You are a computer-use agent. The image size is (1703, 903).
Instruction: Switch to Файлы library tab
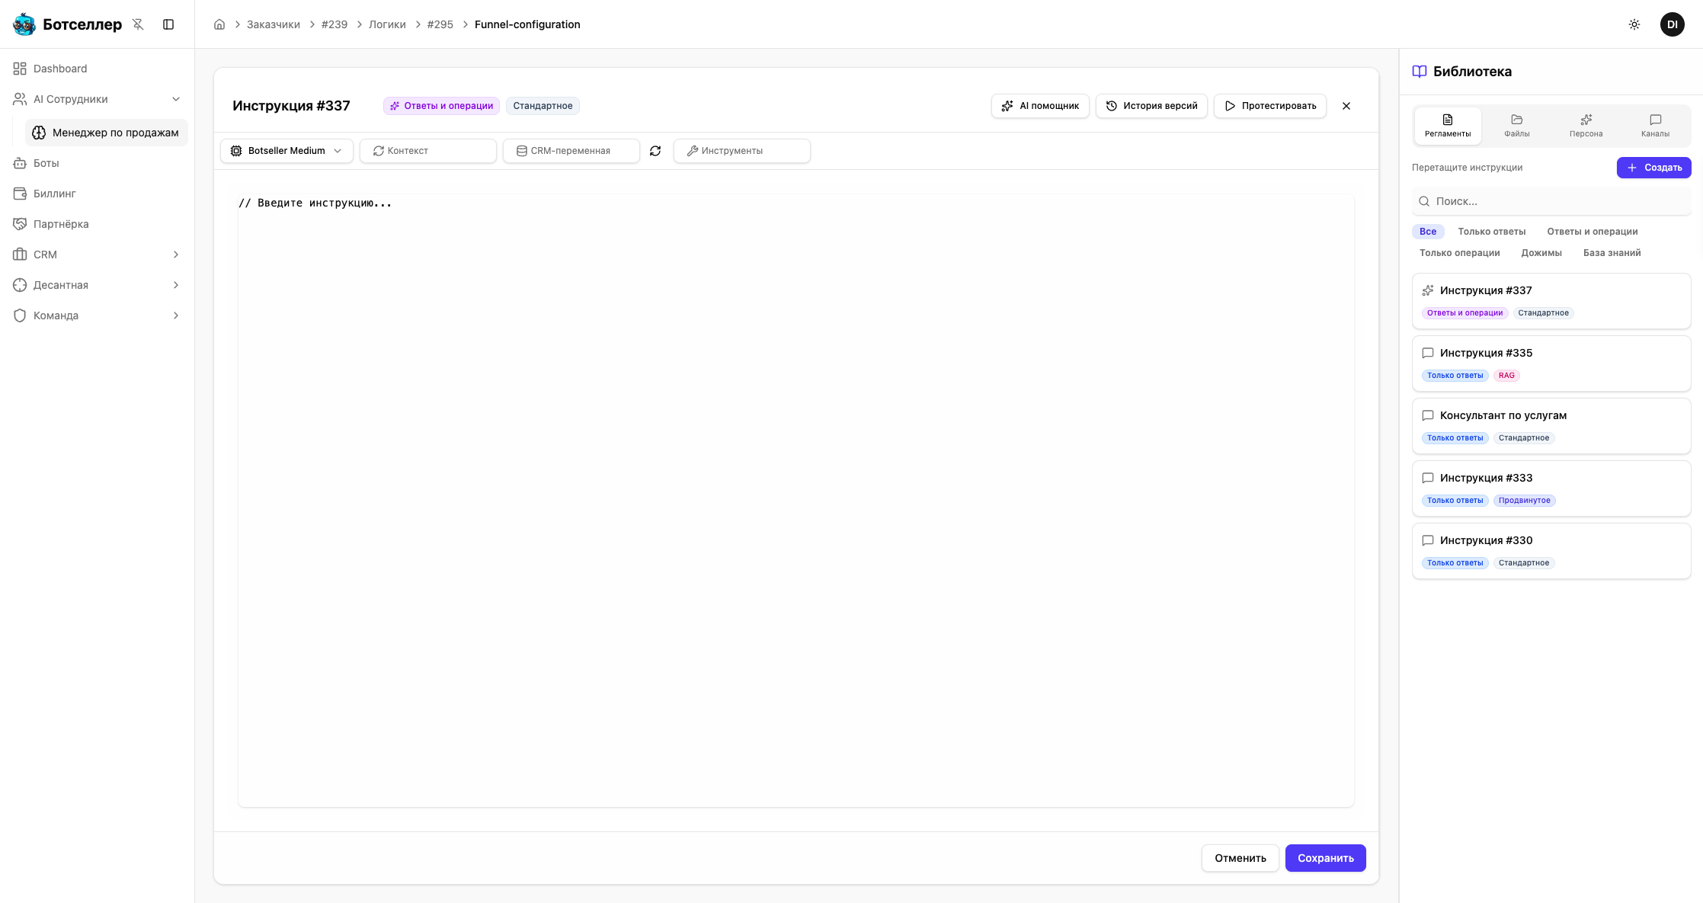pyautogui.click(x=1516, y=126)
